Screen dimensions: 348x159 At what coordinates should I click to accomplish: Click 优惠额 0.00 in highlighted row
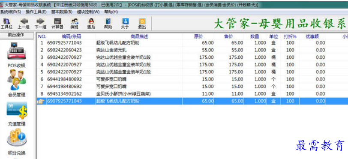tap(320, 101)
